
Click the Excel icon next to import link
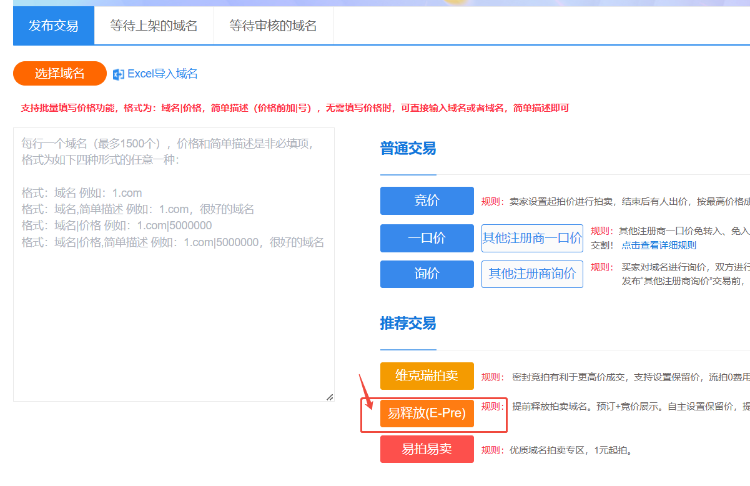click(119, 74)
